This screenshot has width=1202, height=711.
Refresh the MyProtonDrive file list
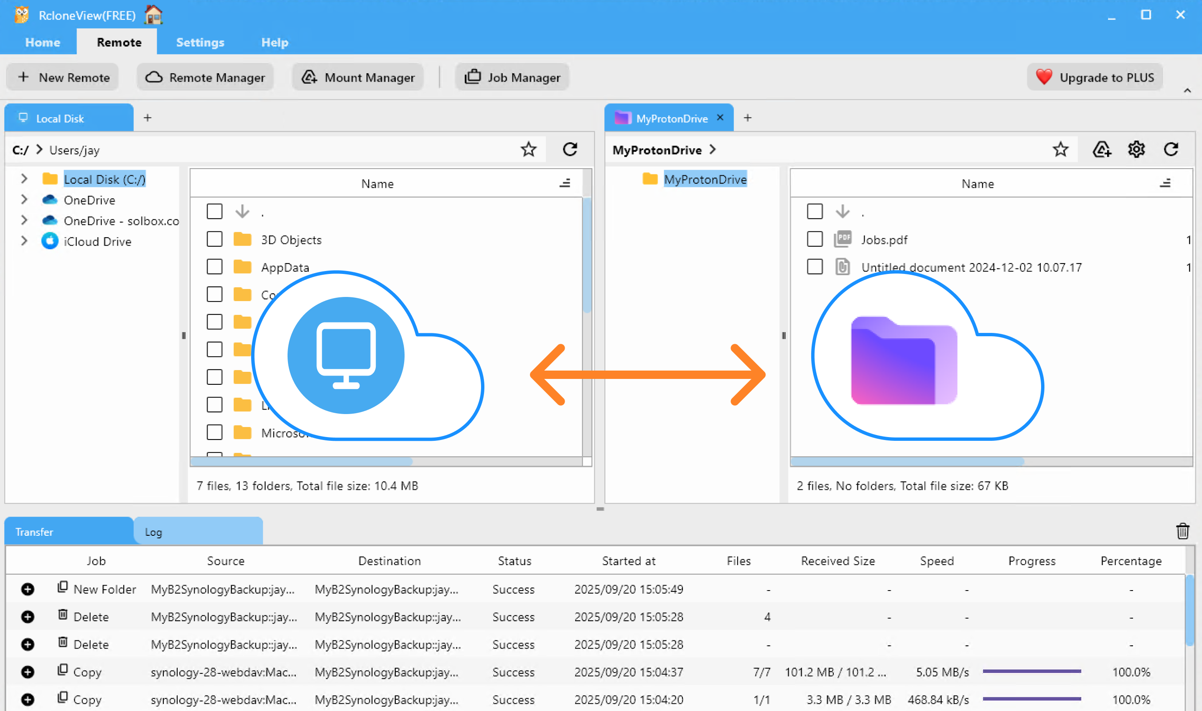point(1171,149)
